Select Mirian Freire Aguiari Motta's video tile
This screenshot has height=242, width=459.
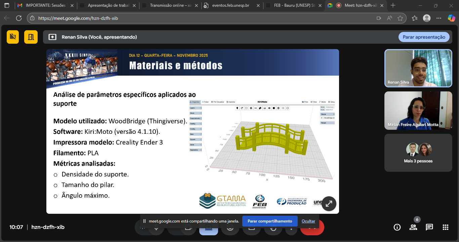pyautogui.click(x=418, y=111)
